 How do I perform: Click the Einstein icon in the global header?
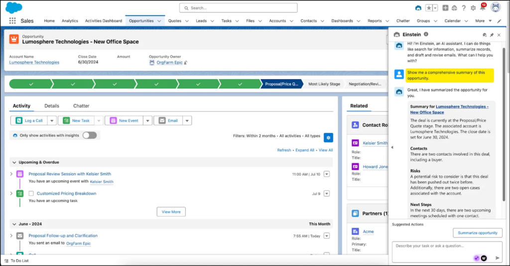click(418, 8)
